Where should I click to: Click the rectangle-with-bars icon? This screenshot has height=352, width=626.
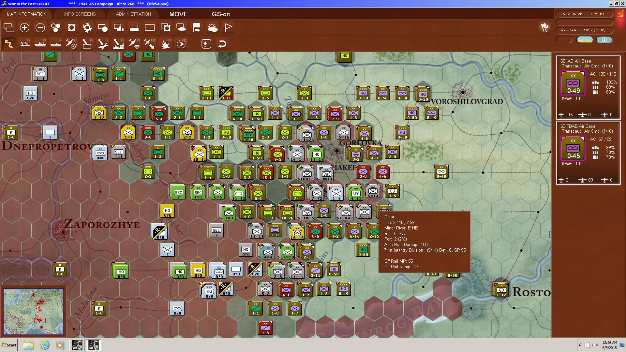pos(118,28)
